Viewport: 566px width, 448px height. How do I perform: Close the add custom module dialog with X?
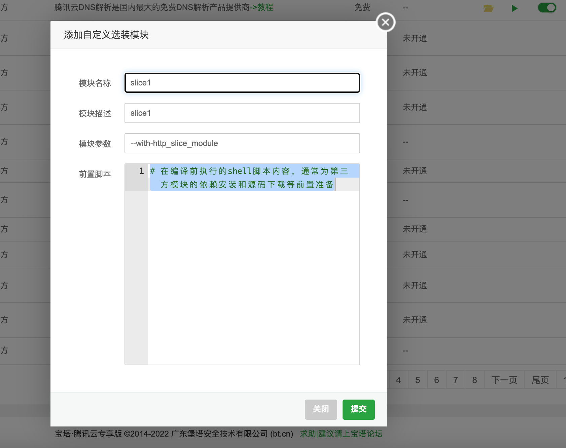click(386, 22)
